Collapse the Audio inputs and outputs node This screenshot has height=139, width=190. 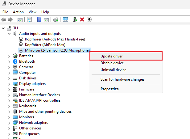coord(9,34)
